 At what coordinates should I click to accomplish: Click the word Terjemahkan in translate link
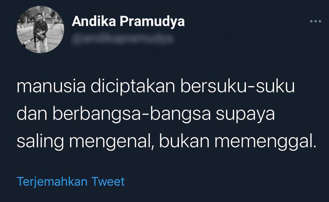(x=52, y=182)
